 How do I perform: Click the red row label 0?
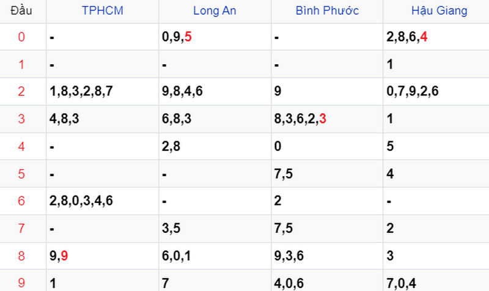pos(21,37)
